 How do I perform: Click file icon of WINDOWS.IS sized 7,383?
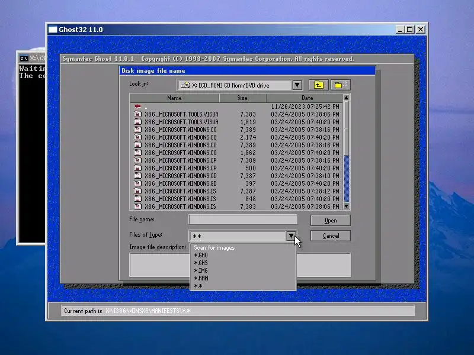(137, 206)
